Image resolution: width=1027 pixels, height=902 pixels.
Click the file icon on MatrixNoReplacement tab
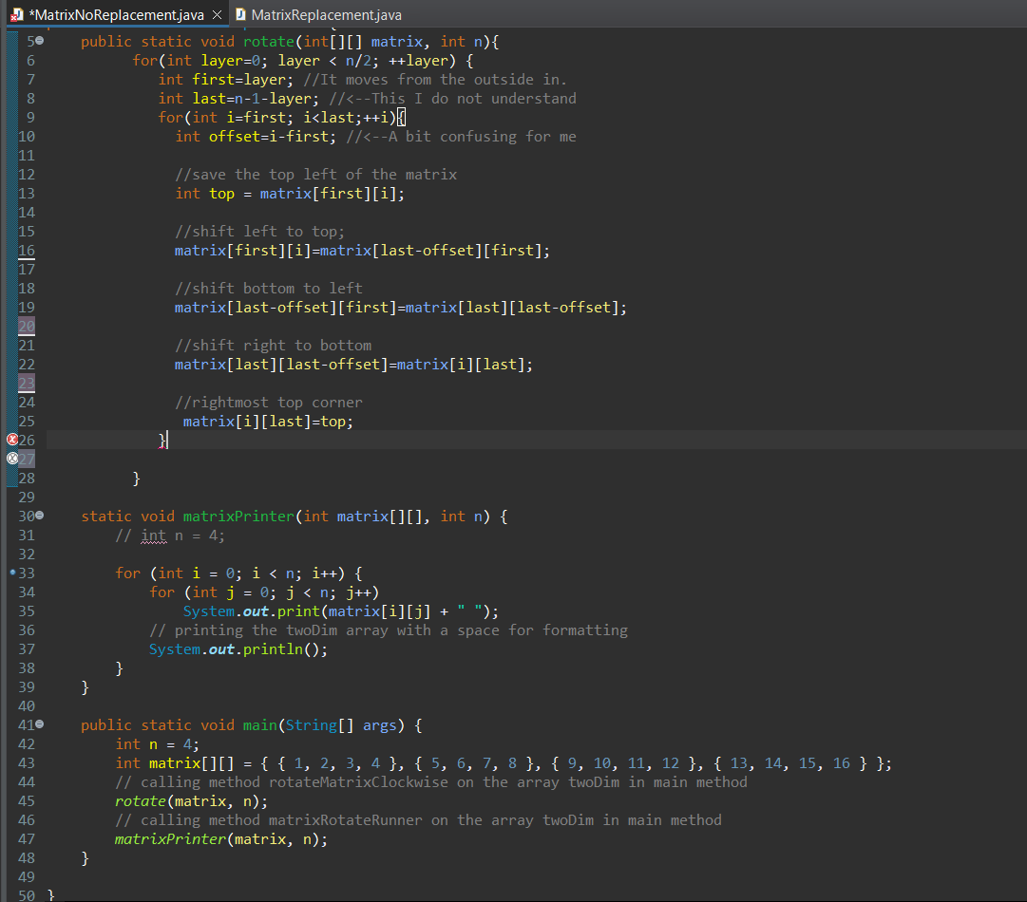coord(17,14)
